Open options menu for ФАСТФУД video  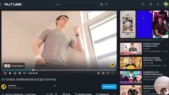pos(166,59)
